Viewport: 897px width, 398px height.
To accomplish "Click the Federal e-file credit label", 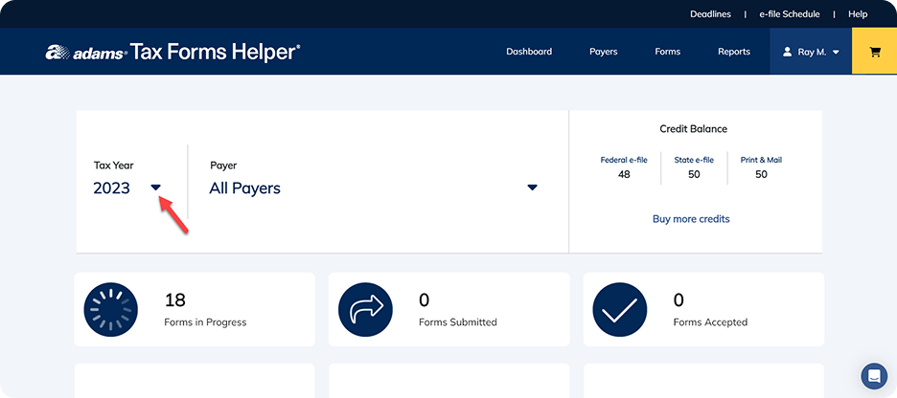I will [x=624, y=160].
